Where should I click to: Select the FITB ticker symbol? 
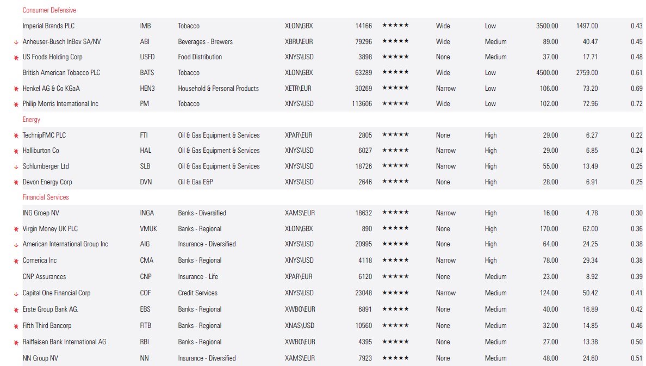[147, 326]
